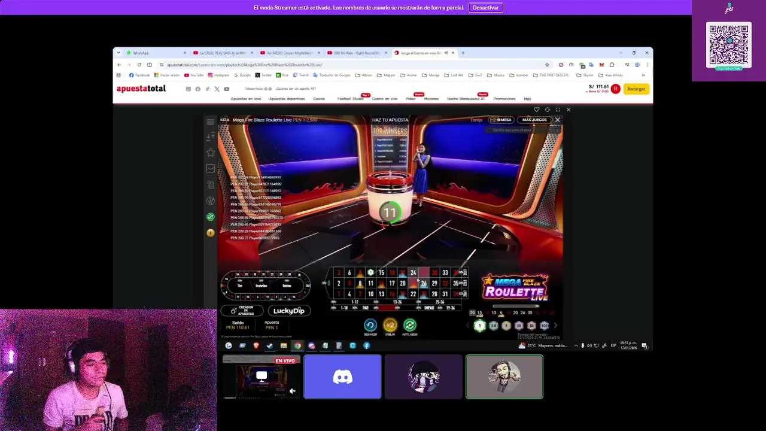Screen dimensions: 766x431
Task: Expand the Manga bookmarks folder
Action: tap(431, 75)
